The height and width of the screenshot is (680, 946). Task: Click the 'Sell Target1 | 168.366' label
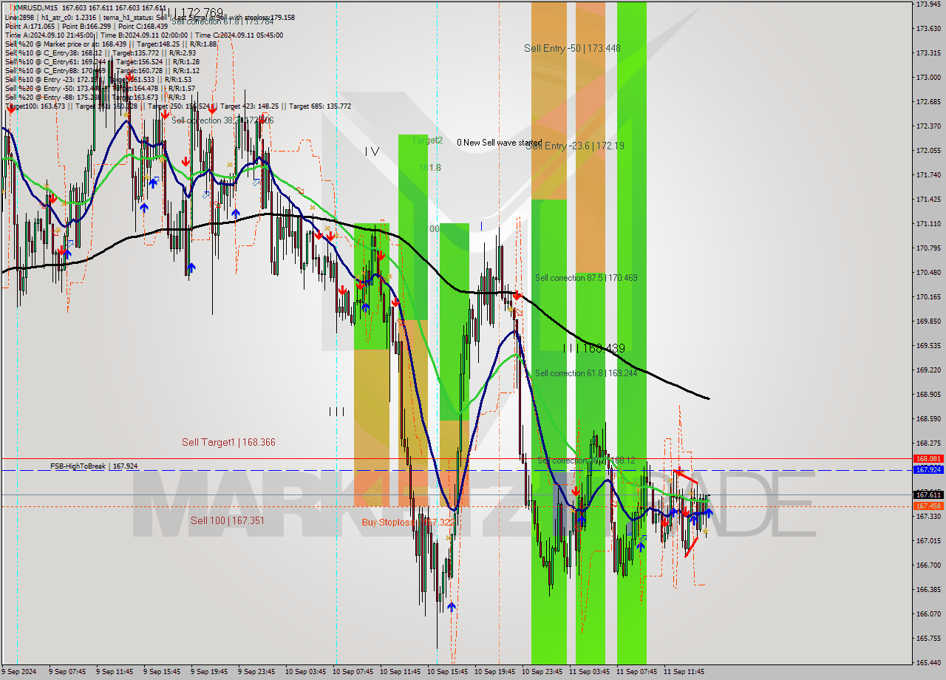click(x=228, y=442)
